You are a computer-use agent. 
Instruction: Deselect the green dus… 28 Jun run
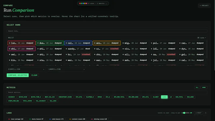[50, 43]
